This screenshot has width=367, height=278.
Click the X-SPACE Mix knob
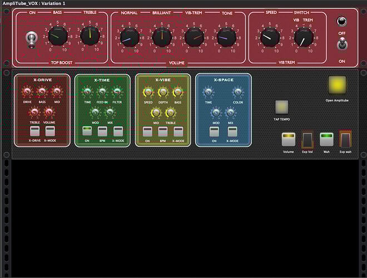[x=230, y=113]
